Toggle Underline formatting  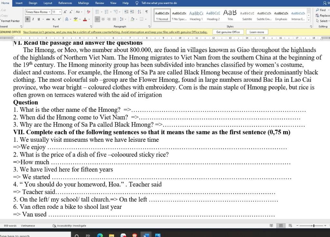tap(39, 19)
